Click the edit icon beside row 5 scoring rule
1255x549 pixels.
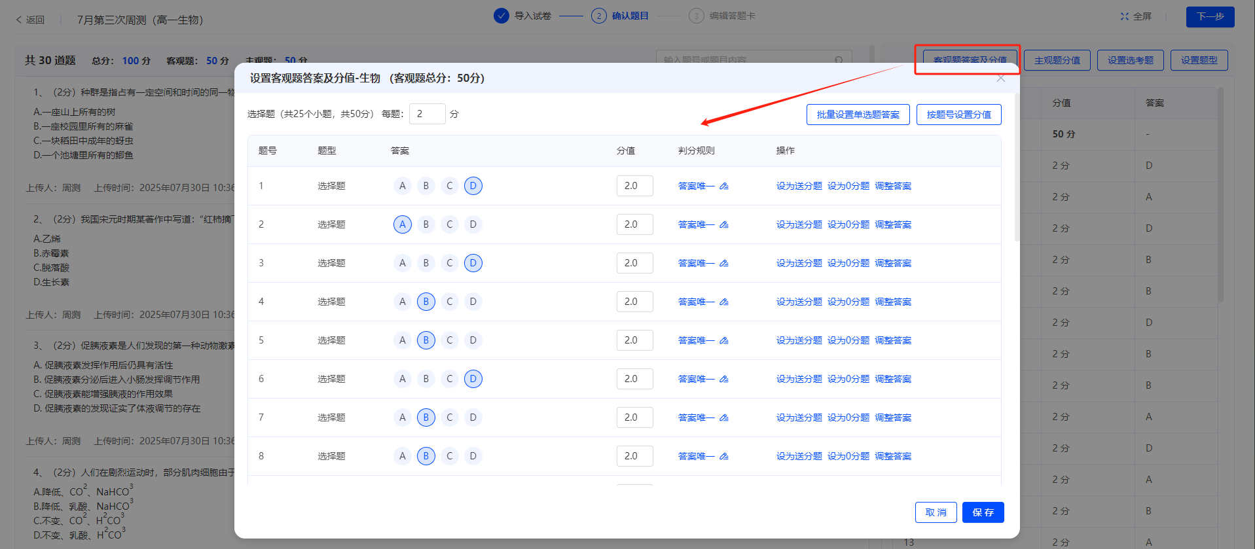pyautogui.click(x=724, y=340)
